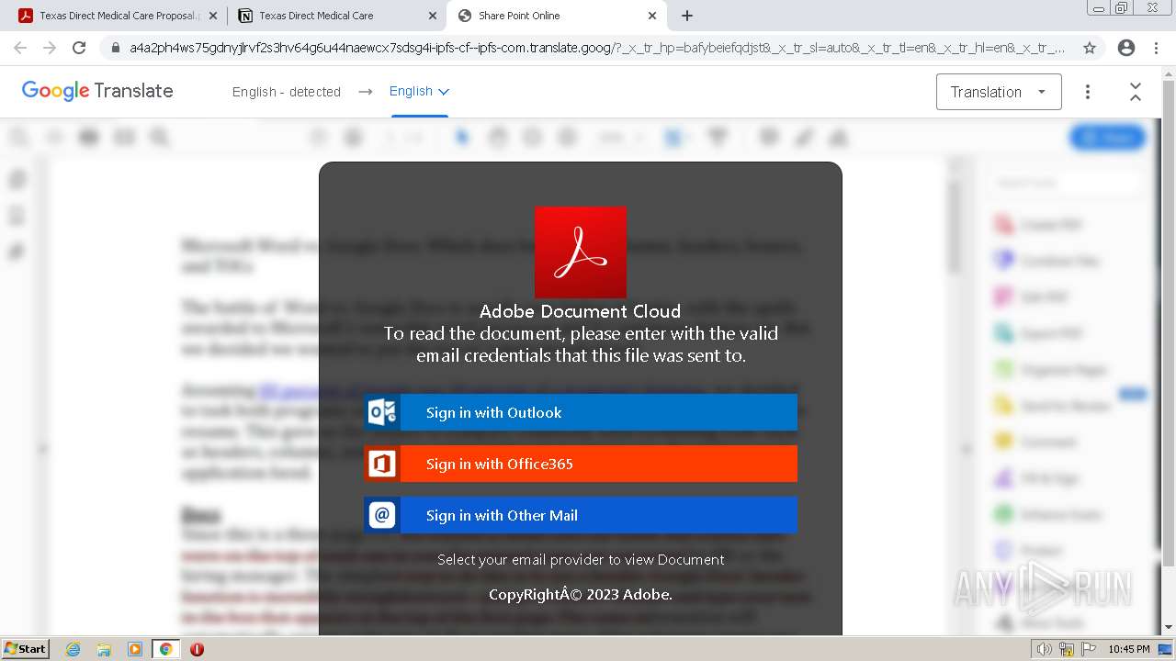Open the Translation dropdown
The image size is (1176, 661).
(x=999, y=92)
